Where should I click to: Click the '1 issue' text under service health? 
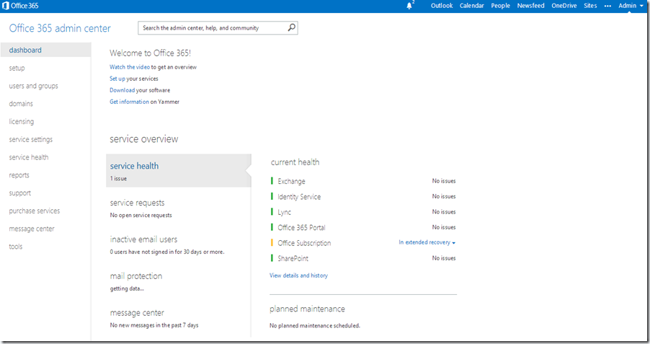[x=118, y=178]
